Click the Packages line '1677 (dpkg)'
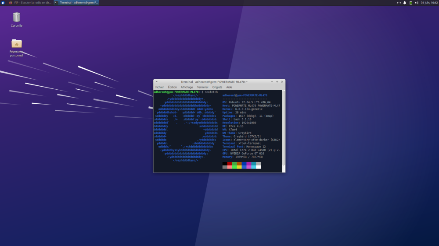Viewport: 439px width, 246px height. tap(248, 116)
